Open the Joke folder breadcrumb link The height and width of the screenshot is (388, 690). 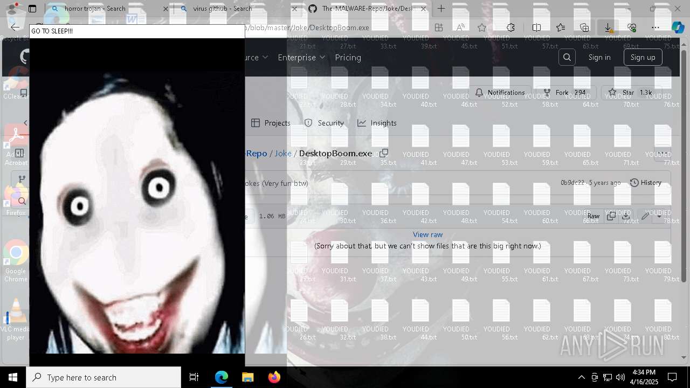coord(283,153)
